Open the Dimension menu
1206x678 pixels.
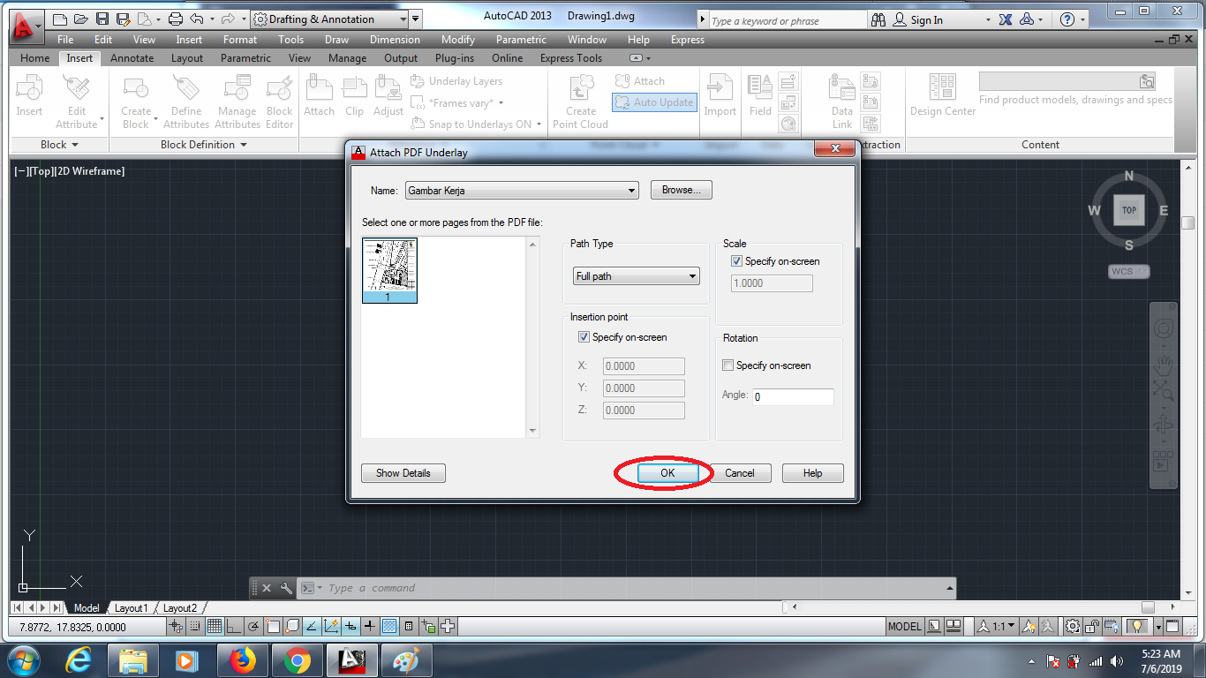coord(396,40)
